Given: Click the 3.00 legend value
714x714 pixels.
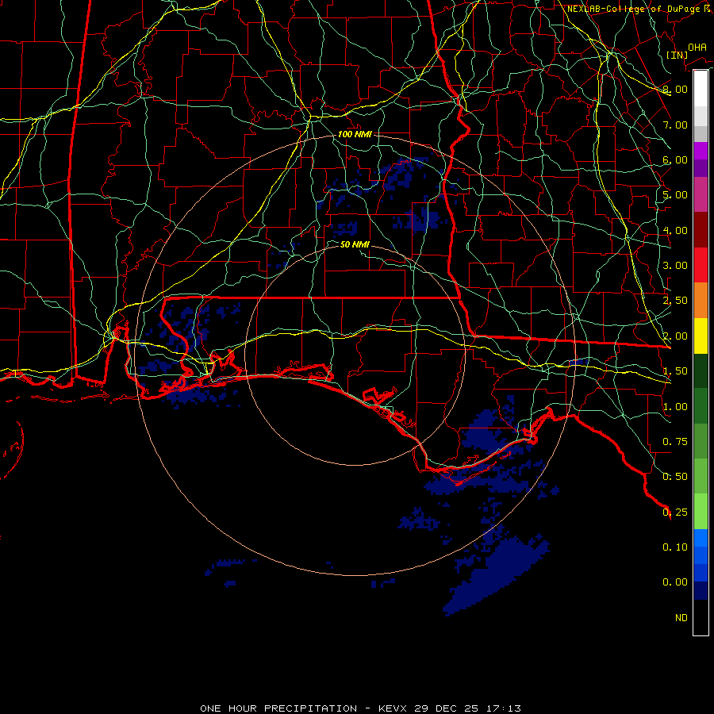Looking at the screenshot, I should click(x=675, y=266).
